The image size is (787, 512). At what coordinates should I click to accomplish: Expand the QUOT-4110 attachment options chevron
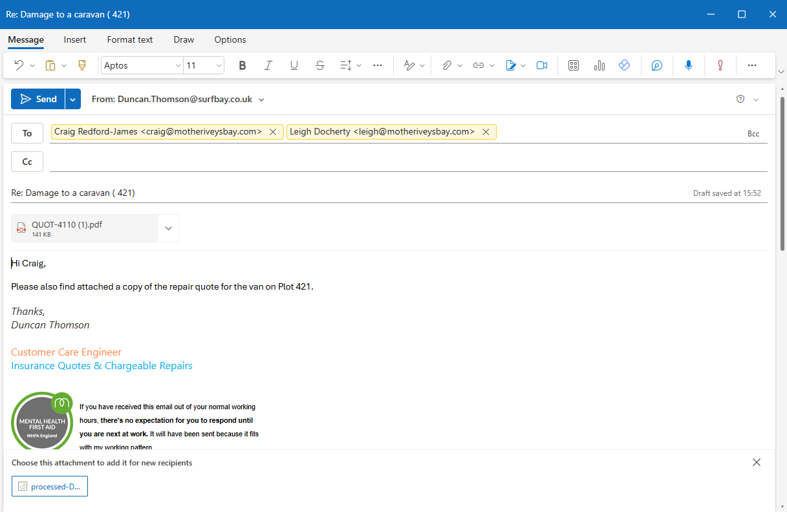coord(168,228)
